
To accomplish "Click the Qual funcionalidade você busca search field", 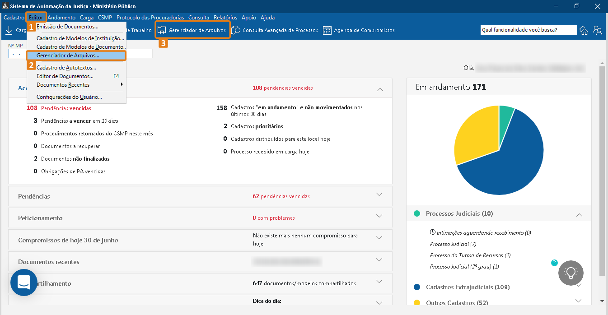I will [528, 30].
